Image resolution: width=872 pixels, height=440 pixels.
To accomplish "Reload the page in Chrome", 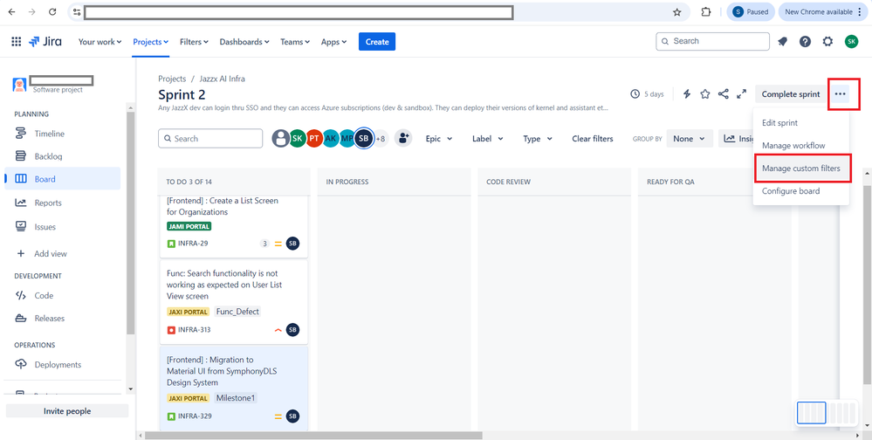I will click(x=52, y=11).
